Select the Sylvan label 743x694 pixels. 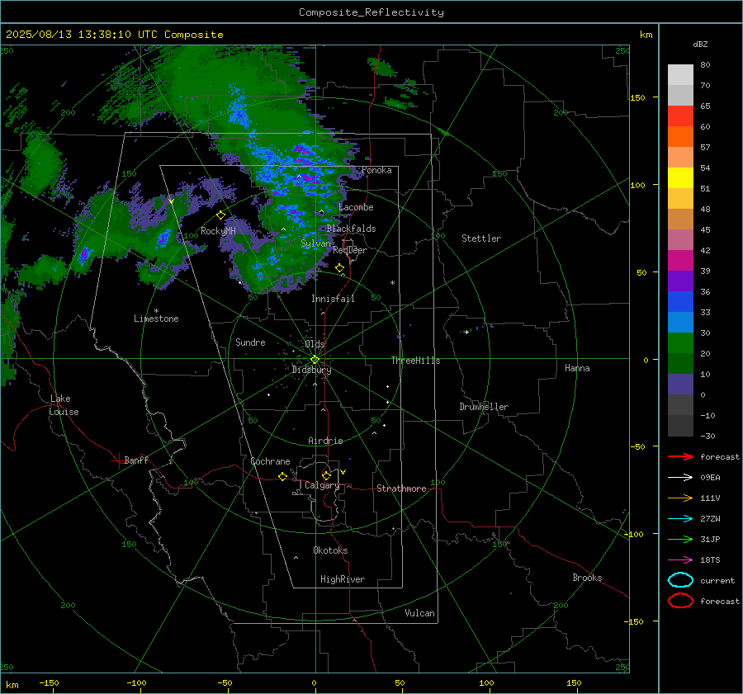(315, 243)
